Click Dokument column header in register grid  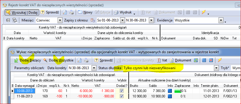click(x=176, y=38)
